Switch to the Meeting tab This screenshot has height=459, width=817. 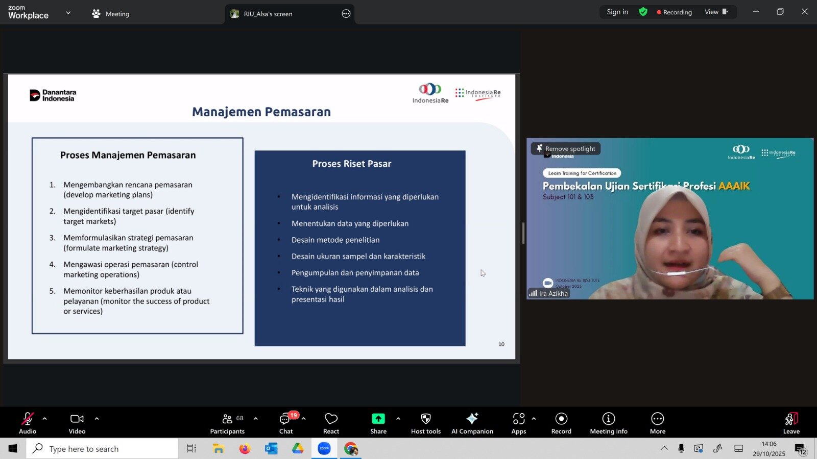click(111, 14)
